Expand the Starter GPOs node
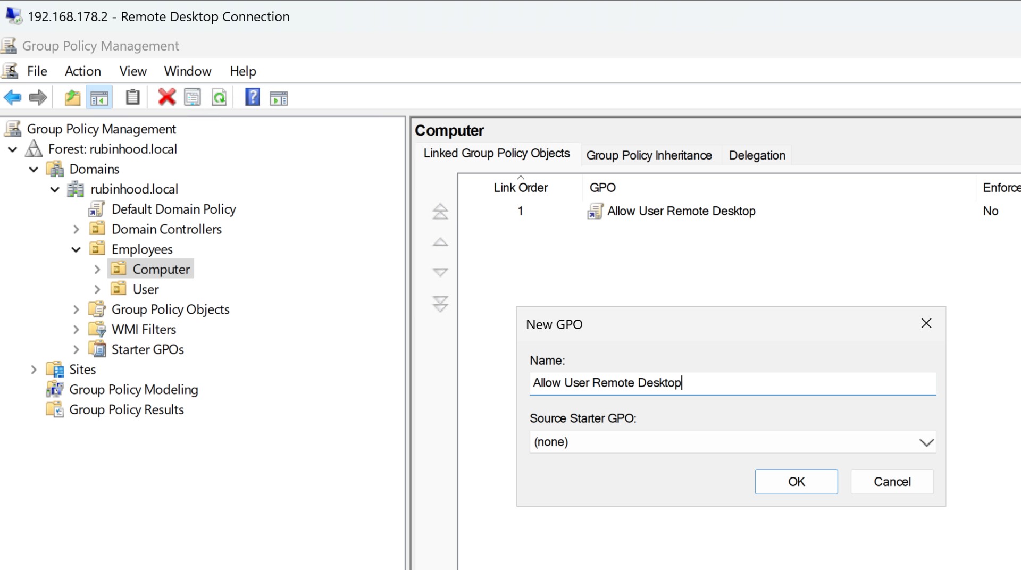The image size is (1021, 570). point(76,349)
